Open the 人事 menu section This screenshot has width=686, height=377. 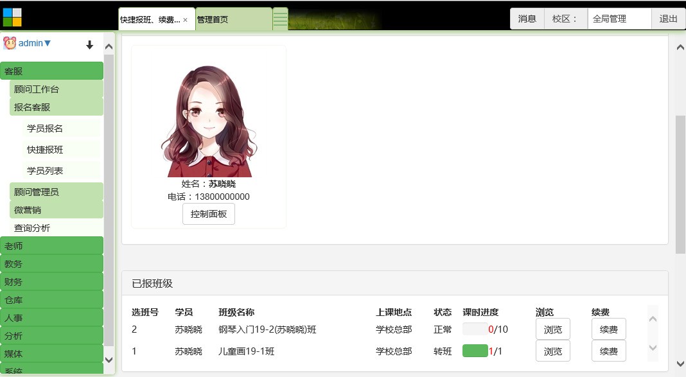click(51, 317)
